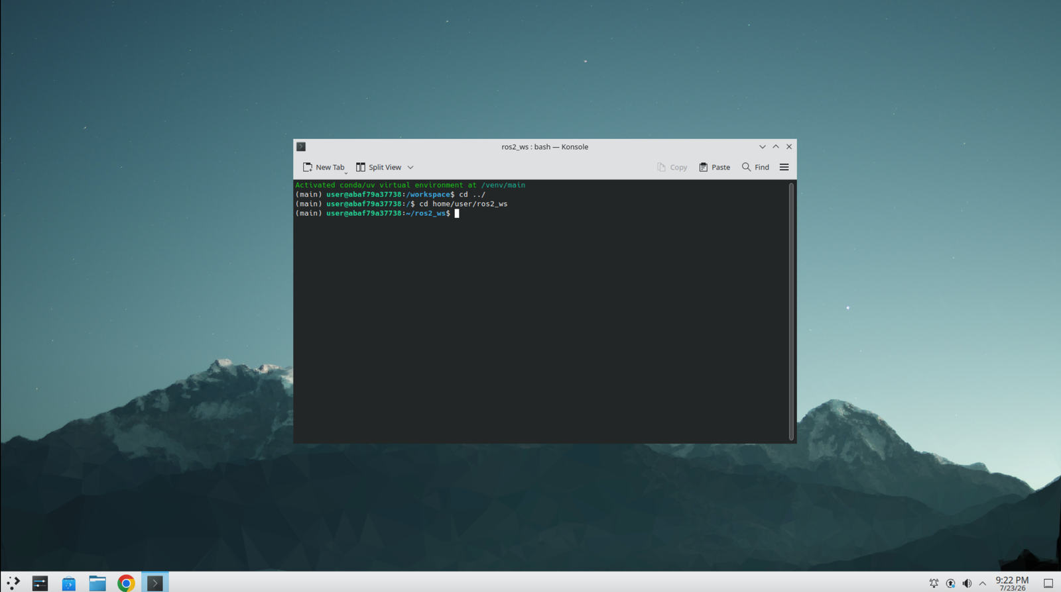Open the notifications tray icon
Screen dimensions: 1061x592
tap(934, 583)
